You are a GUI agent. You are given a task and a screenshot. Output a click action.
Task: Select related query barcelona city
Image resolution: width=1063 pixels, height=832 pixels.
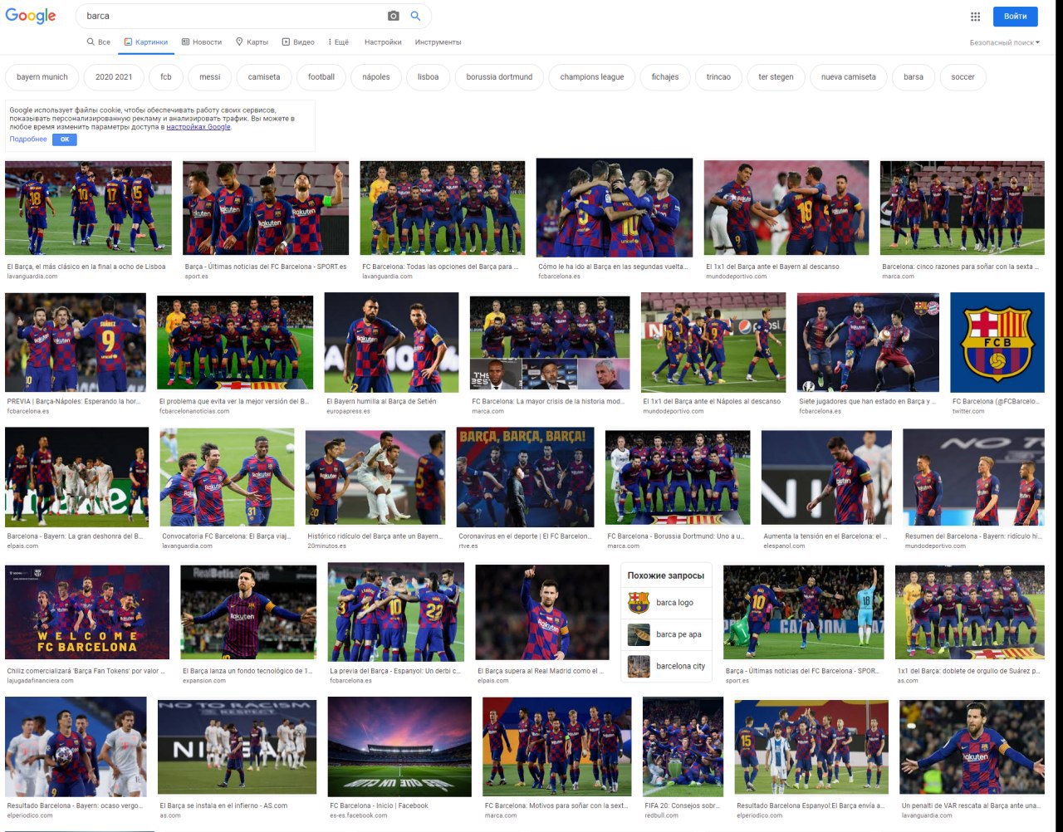[666, 666]
